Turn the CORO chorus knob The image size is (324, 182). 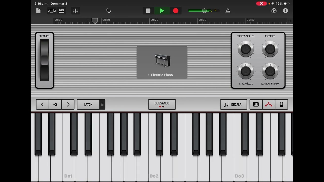270,49
